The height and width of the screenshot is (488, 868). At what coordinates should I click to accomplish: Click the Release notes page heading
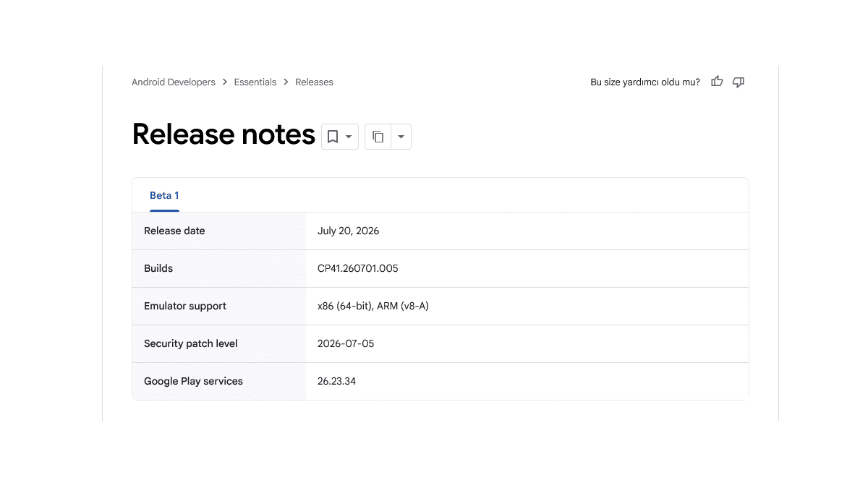(x=224, y=134)
